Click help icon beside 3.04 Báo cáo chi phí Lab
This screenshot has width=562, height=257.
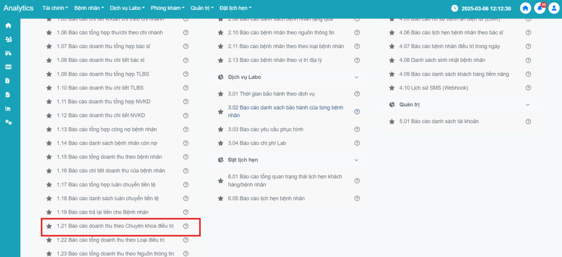pyautogui.click(x=357, y=143)
